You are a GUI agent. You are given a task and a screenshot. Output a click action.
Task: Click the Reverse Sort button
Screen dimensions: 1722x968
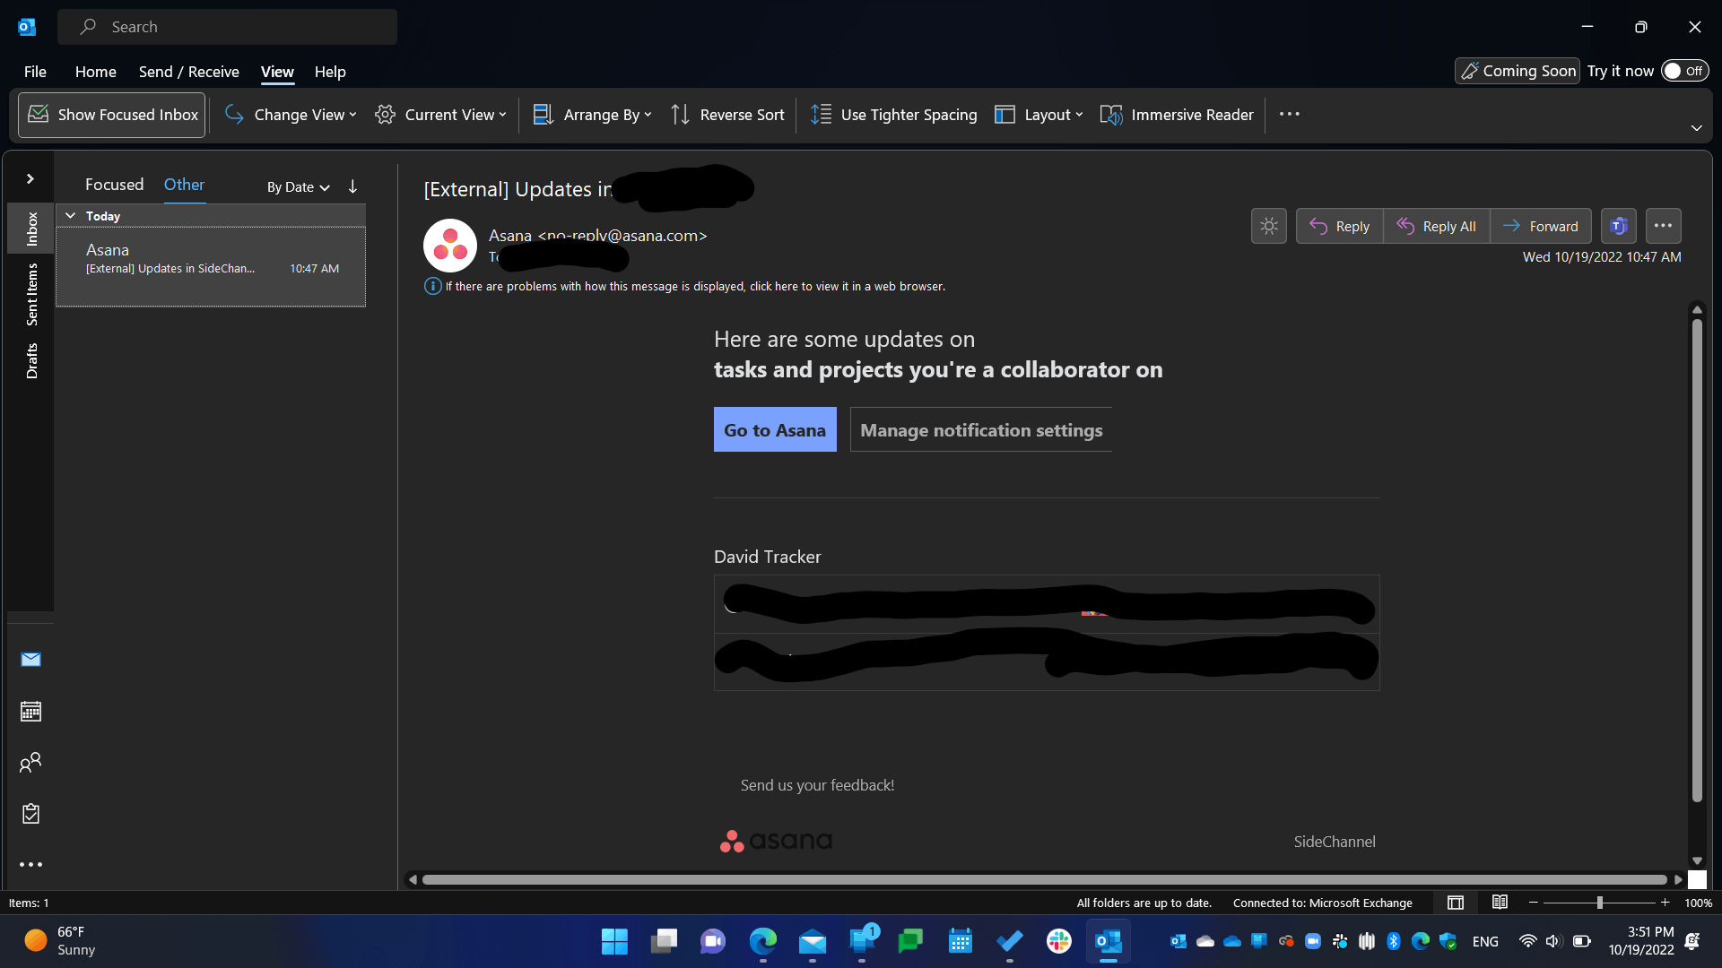727,115
